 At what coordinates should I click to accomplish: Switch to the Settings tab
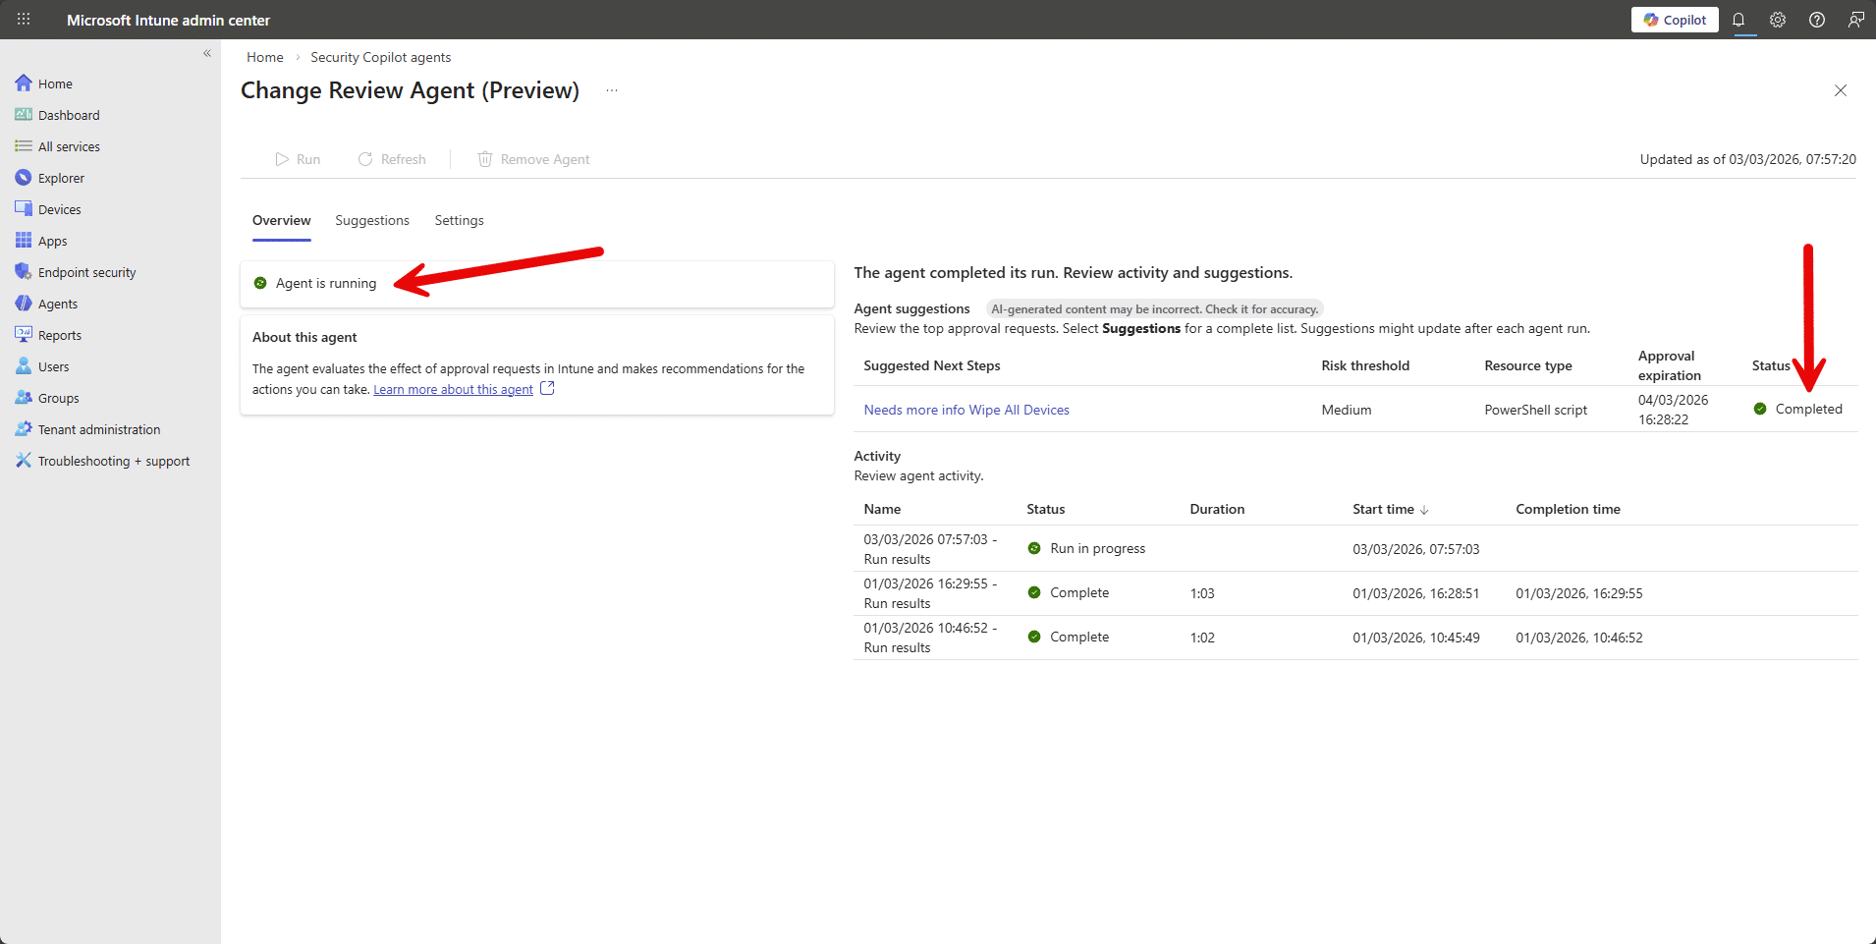[459, 220]
